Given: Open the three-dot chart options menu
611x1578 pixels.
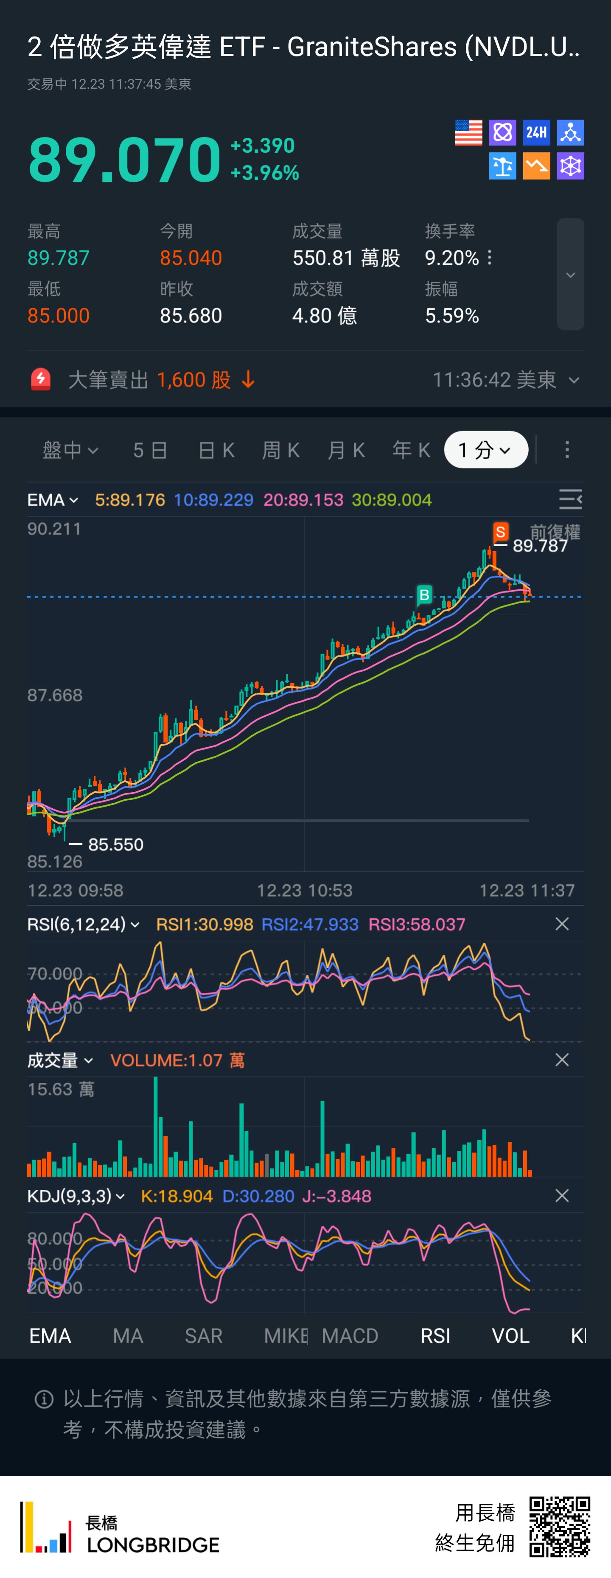Looking at the screenshot, I should pos(567,450).
